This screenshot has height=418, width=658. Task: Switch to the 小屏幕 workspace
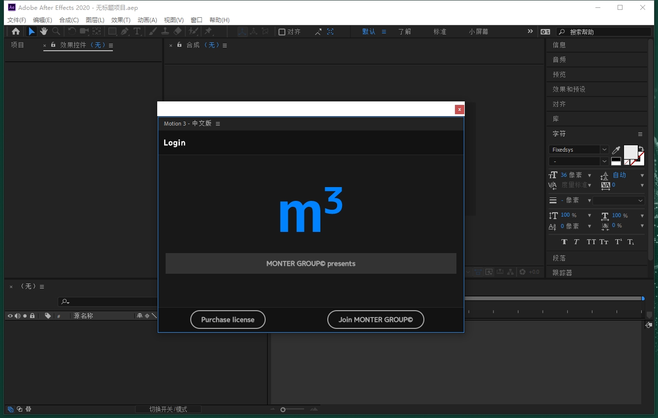[x=479, y=32]
